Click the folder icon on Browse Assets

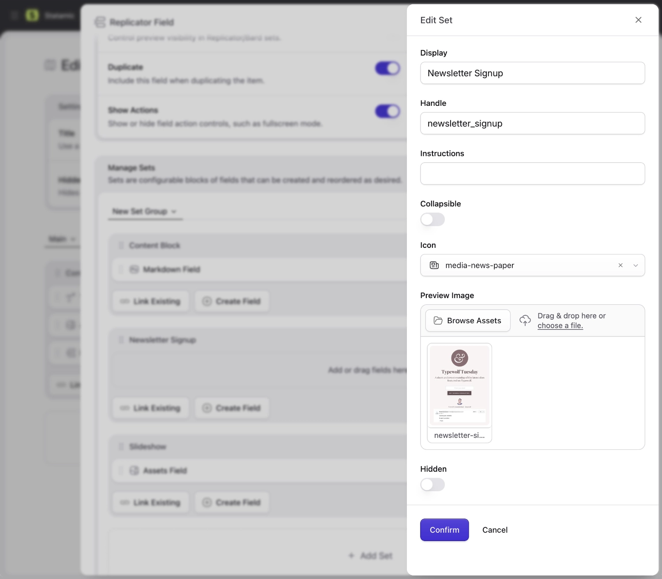coord(437,320)
